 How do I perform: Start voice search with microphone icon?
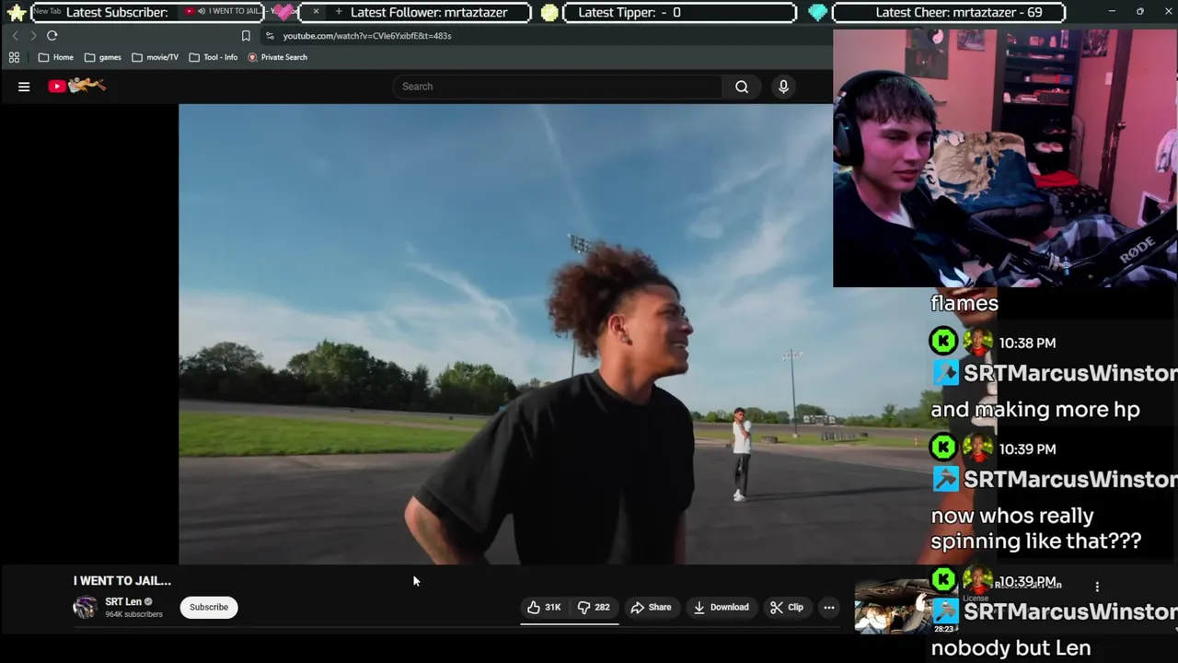pos(783,87)
